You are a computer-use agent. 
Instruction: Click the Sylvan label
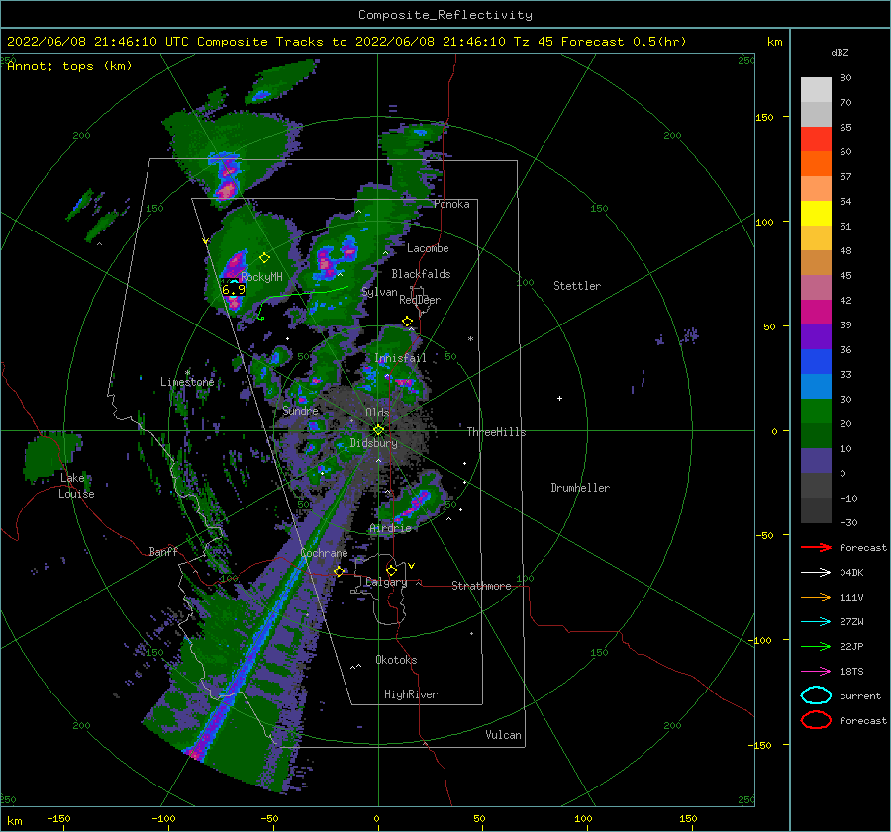pos(379,293)
